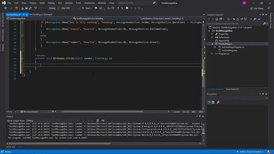Image resolution: width=274 pixels, height=154 pixels.
Task: Click the Visual Studio logo icon
Action: point(4,3)
